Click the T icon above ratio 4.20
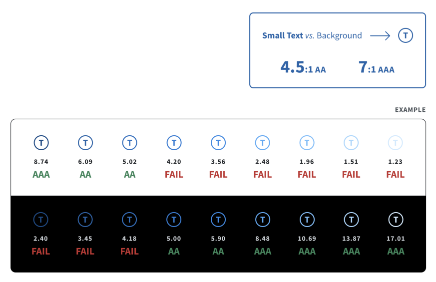This screenshot has width=436, height=282. pos(174,143)
